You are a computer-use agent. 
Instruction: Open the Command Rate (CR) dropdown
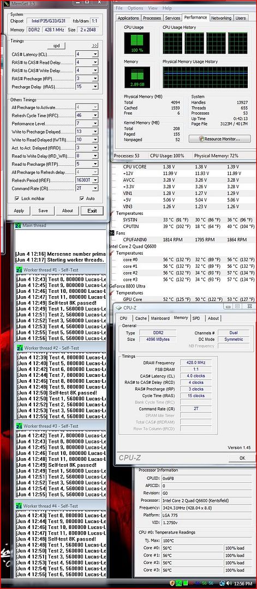click(95, 189)
